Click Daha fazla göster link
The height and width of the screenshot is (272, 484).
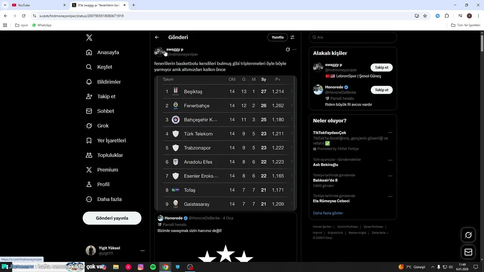tap(328, 213)
